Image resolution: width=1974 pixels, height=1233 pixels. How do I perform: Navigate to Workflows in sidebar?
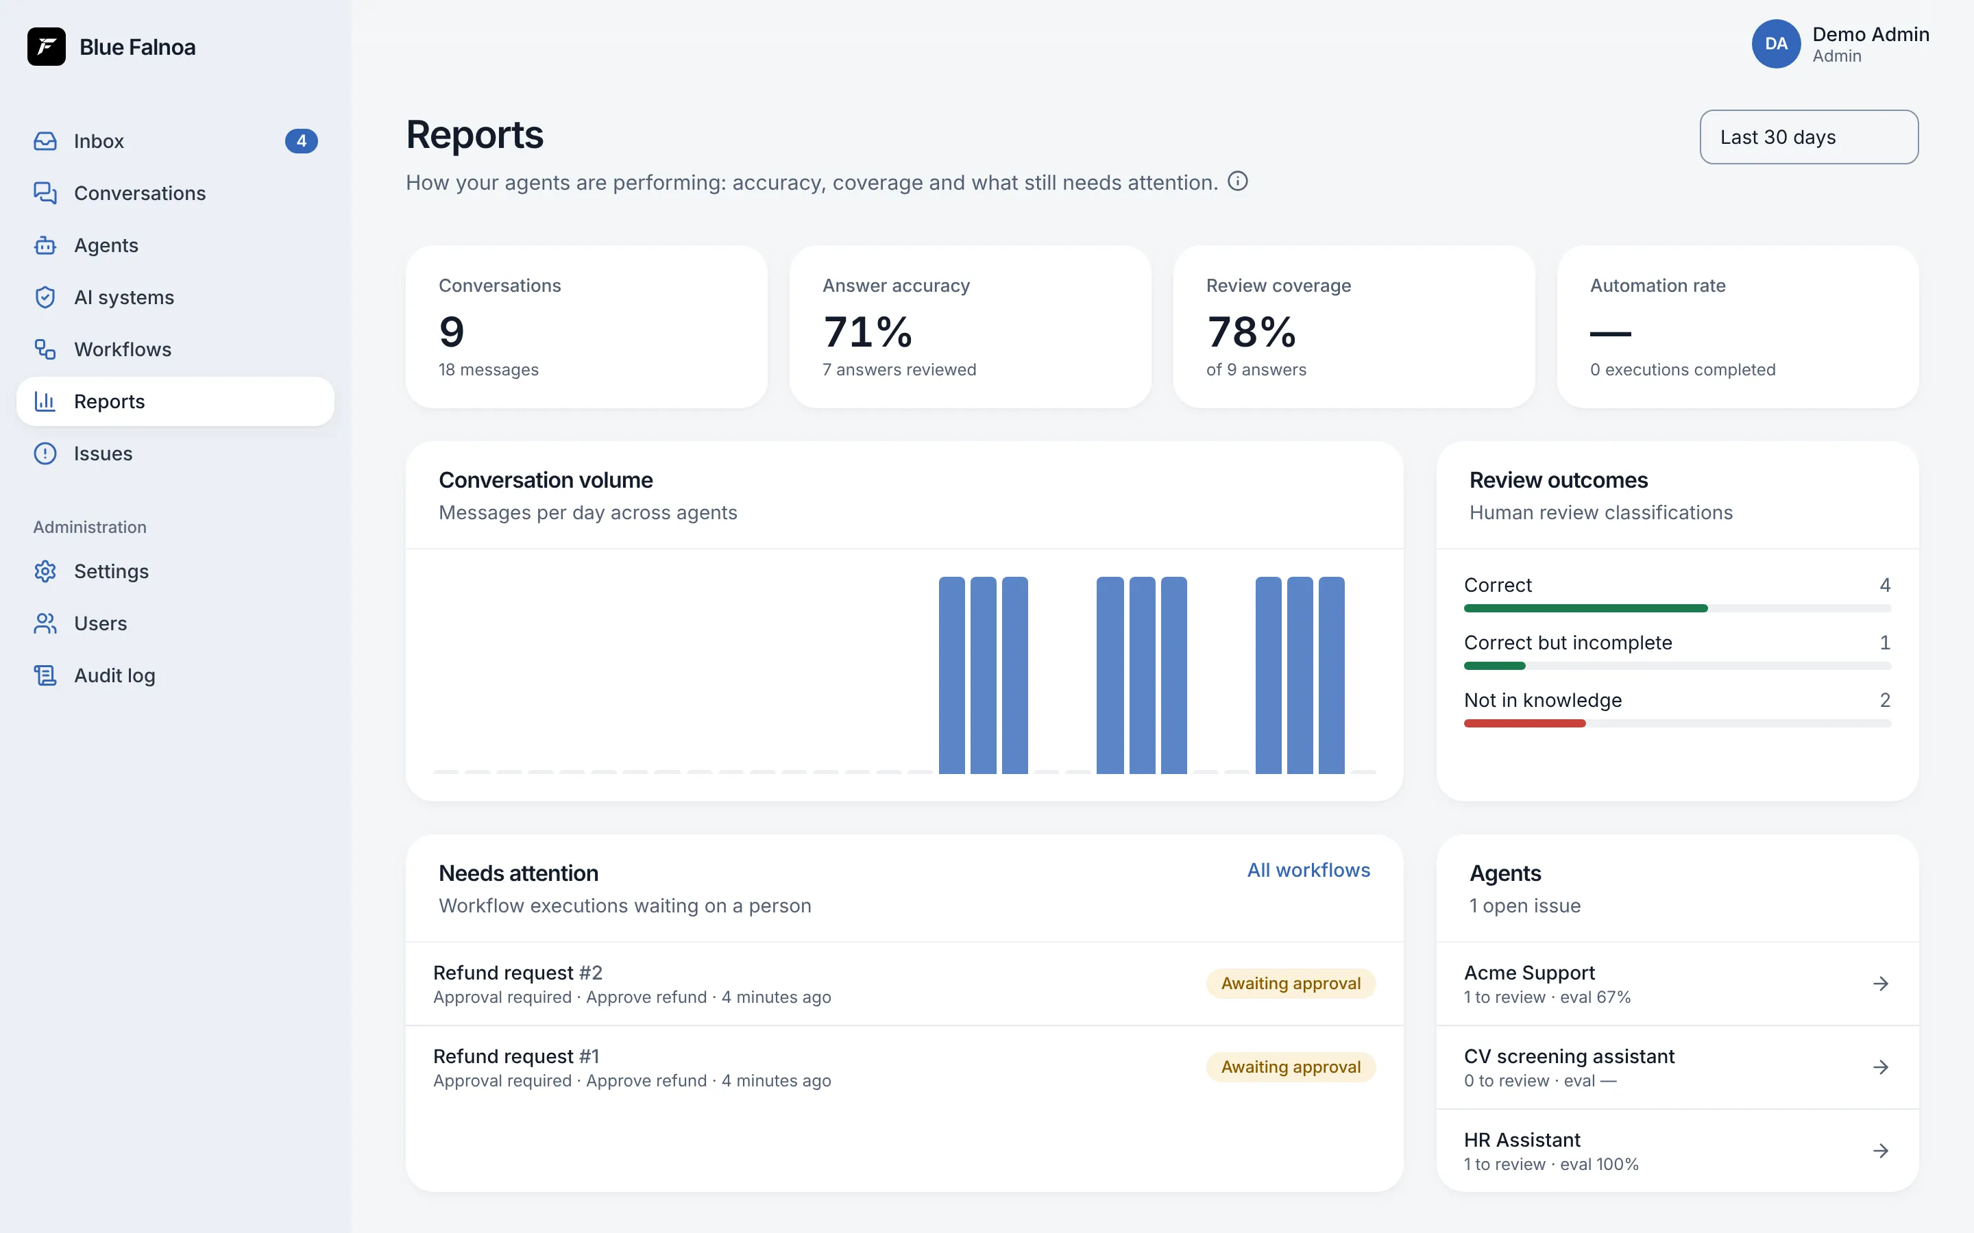[175, 349]
